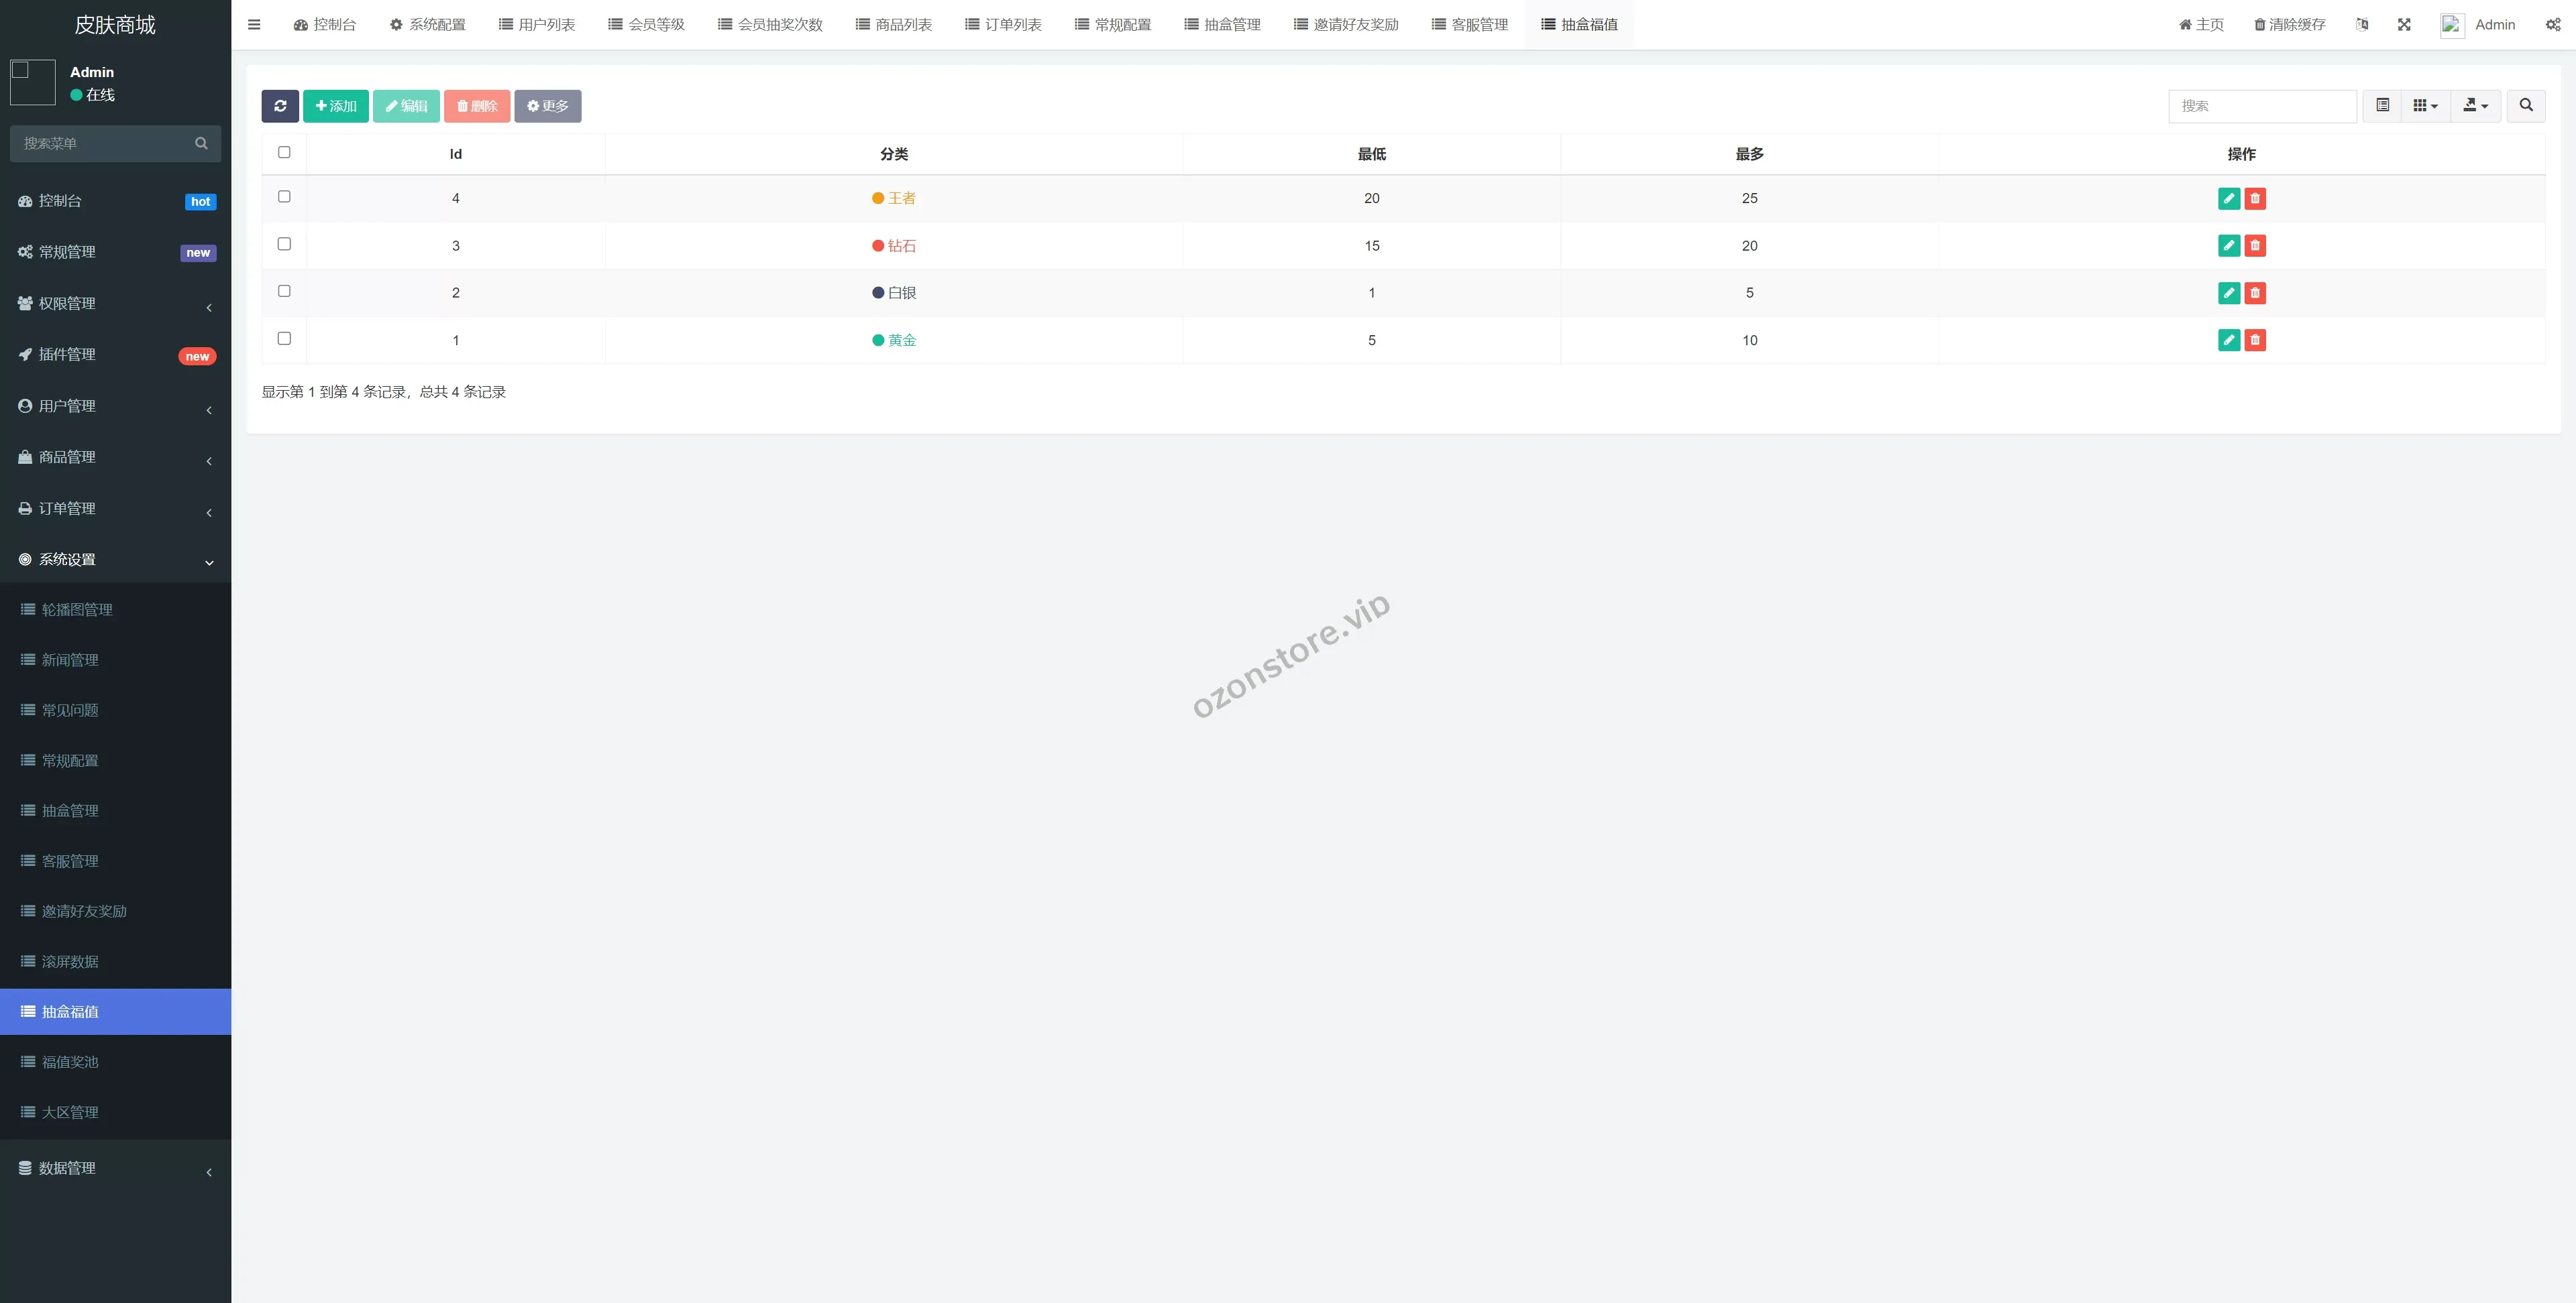Click the refresh table icon button
The image size is (2576, 1303).
click(x=280, y=106)
